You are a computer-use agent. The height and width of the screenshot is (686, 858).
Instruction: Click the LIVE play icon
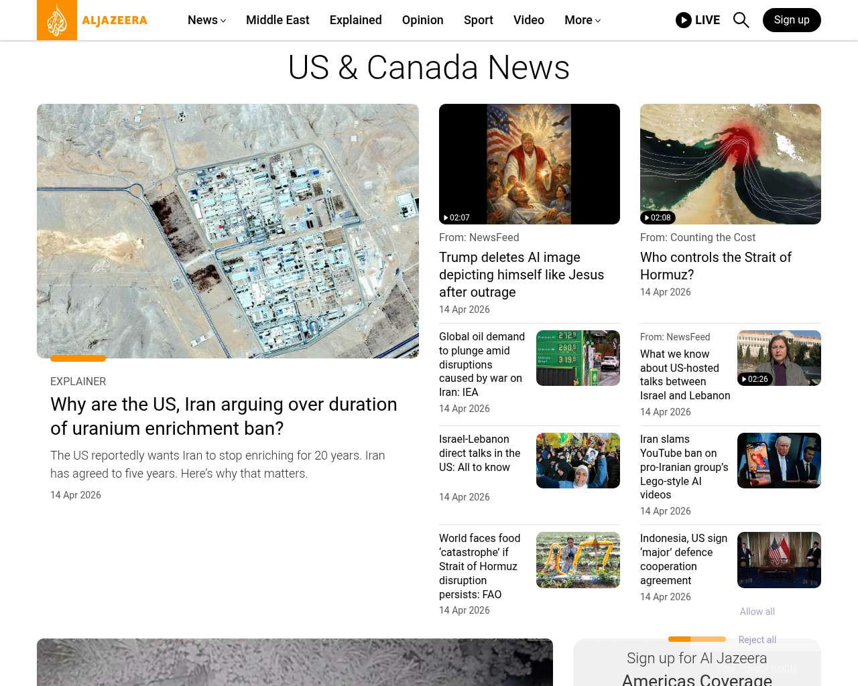(684, 20)
